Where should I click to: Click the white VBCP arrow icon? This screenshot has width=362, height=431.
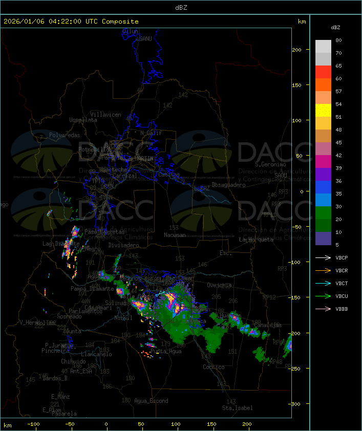323,257
